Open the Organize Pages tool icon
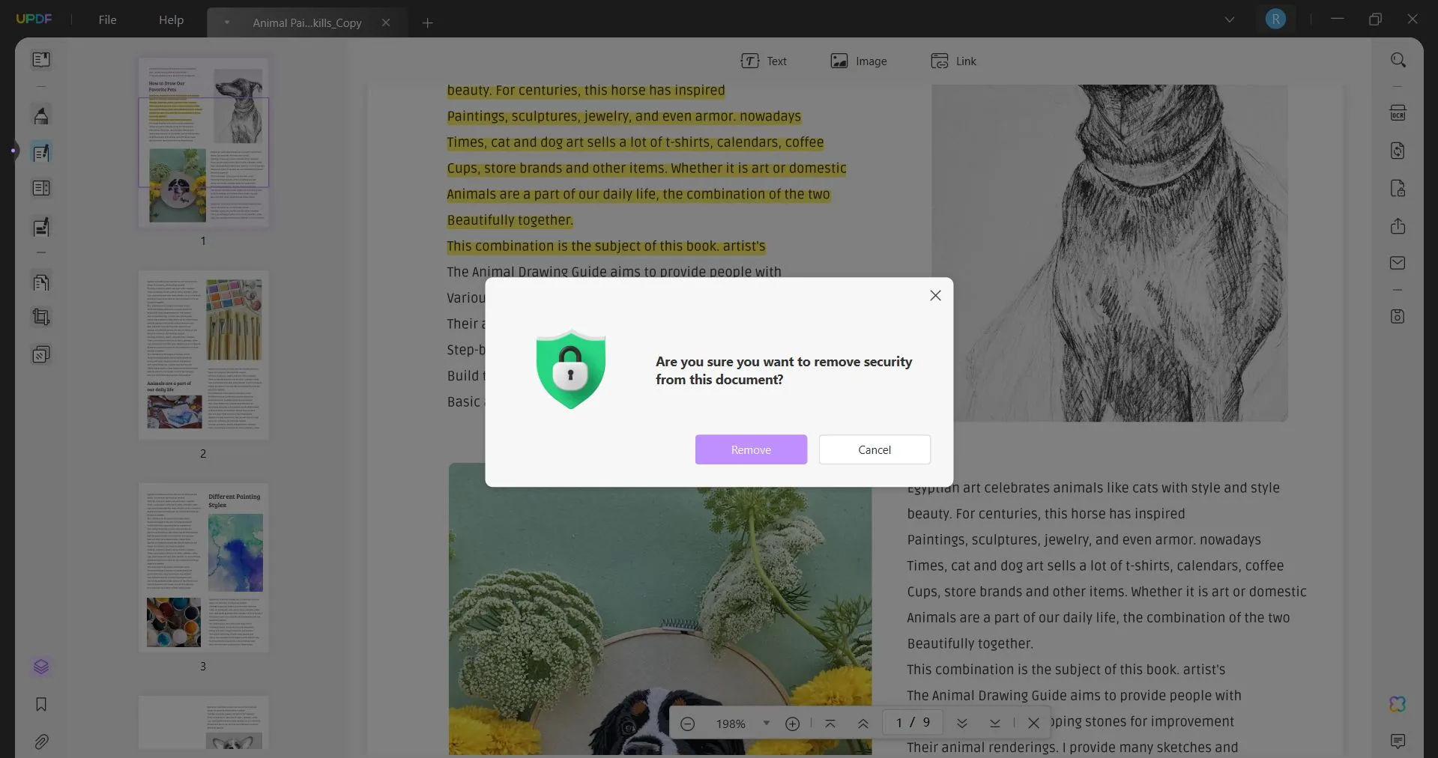This screenshot has width=1438, height=758. coord(41,282)
